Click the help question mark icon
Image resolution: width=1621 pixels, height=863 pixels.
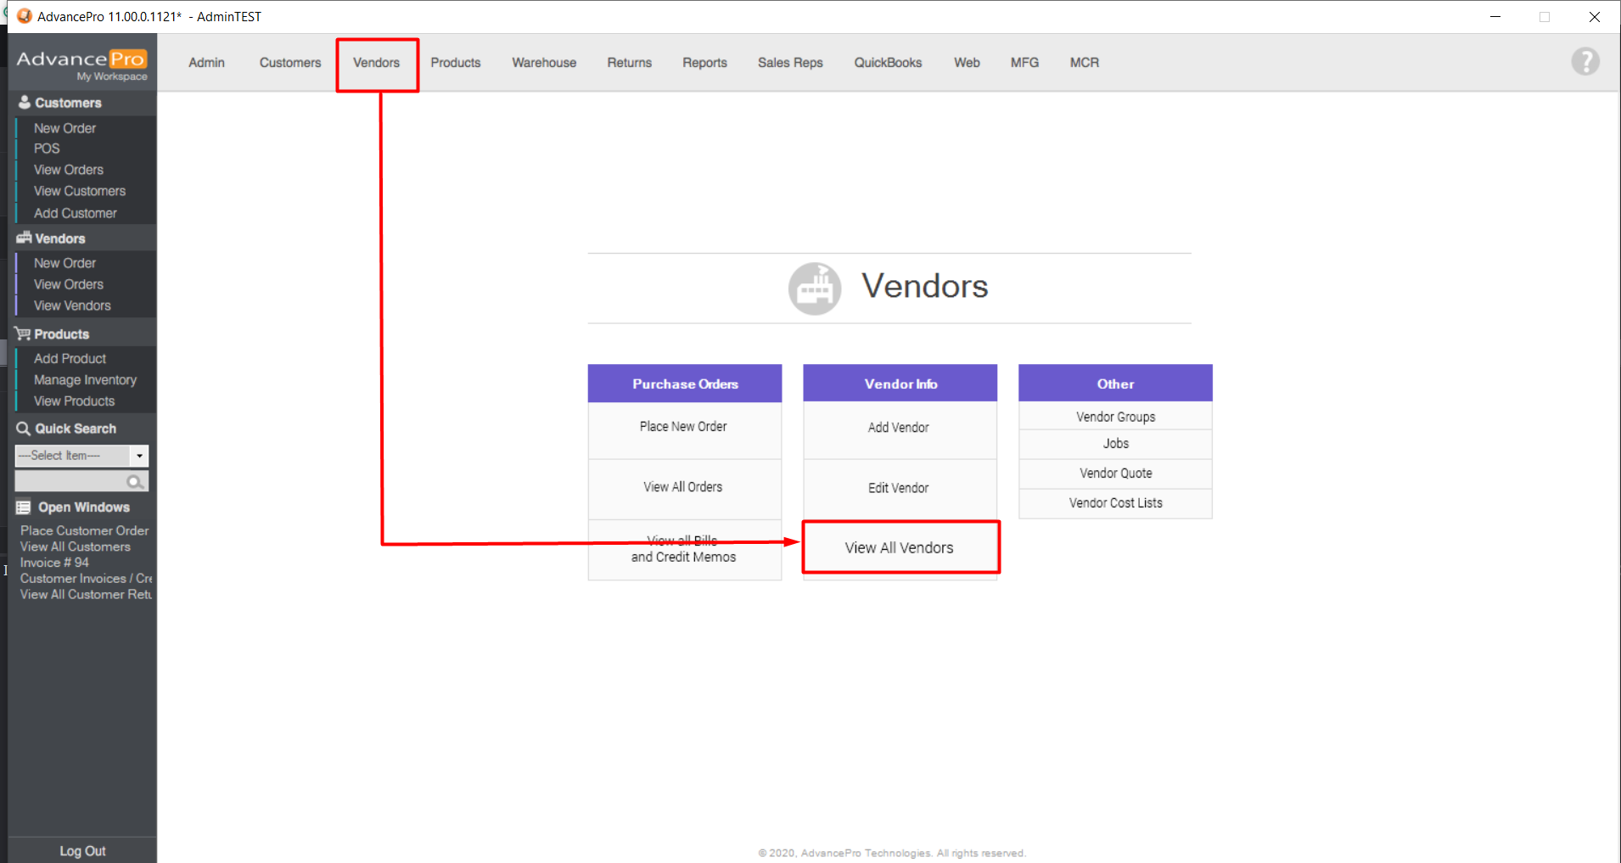[x=1585, y=62]
